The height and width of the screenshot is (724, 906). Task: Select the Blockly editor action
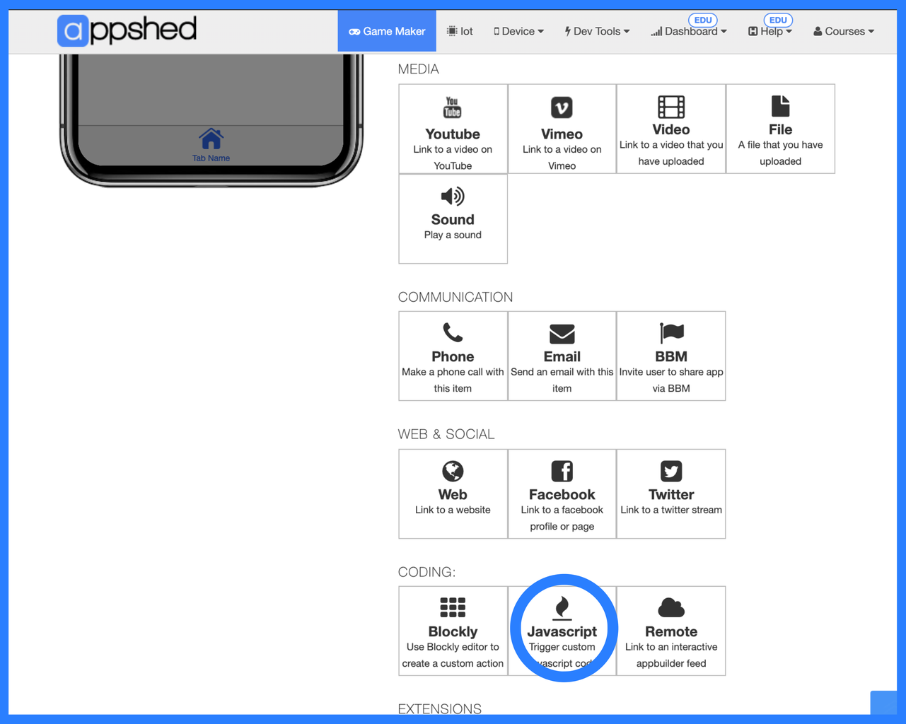pyautogui.click(x=453, y=628)
